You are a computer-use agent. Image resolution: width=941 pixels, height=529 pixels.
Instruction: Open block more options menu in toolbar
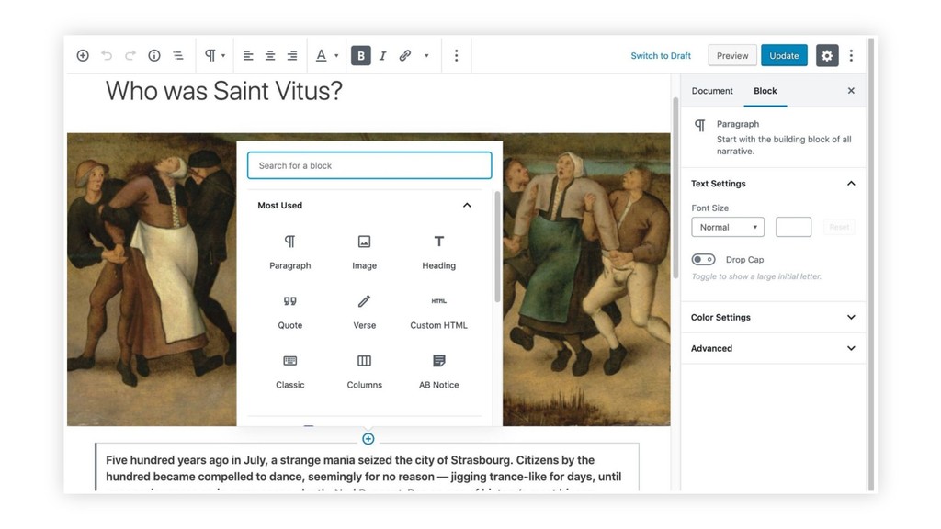pos(456,55)
